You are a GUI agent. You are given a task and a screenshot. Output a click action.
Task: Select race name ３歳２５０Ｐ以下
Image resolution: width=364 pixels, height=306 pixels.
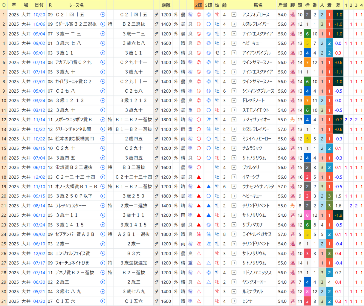[x=74, y=196]
